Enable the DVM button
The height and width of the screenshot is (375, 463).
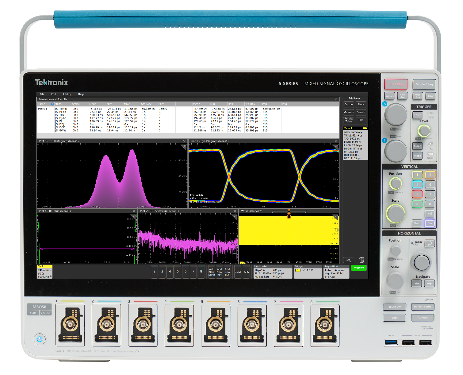[x=238, y=272]
